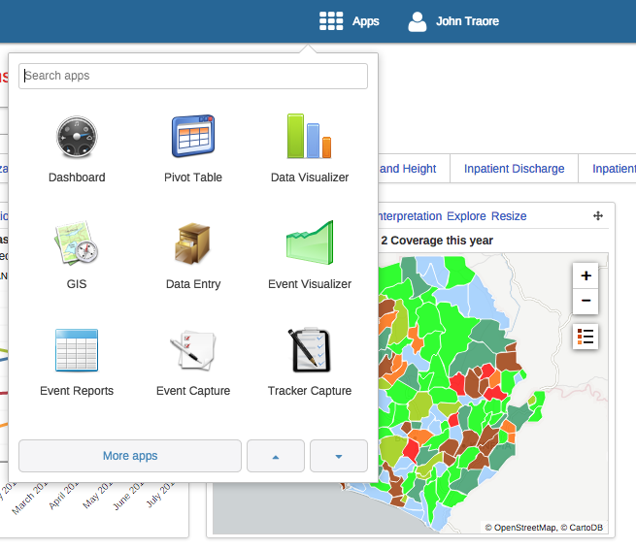Screen dimensions: 636x549
Task: Launch the Event Reports app
Action: point(77,351)
